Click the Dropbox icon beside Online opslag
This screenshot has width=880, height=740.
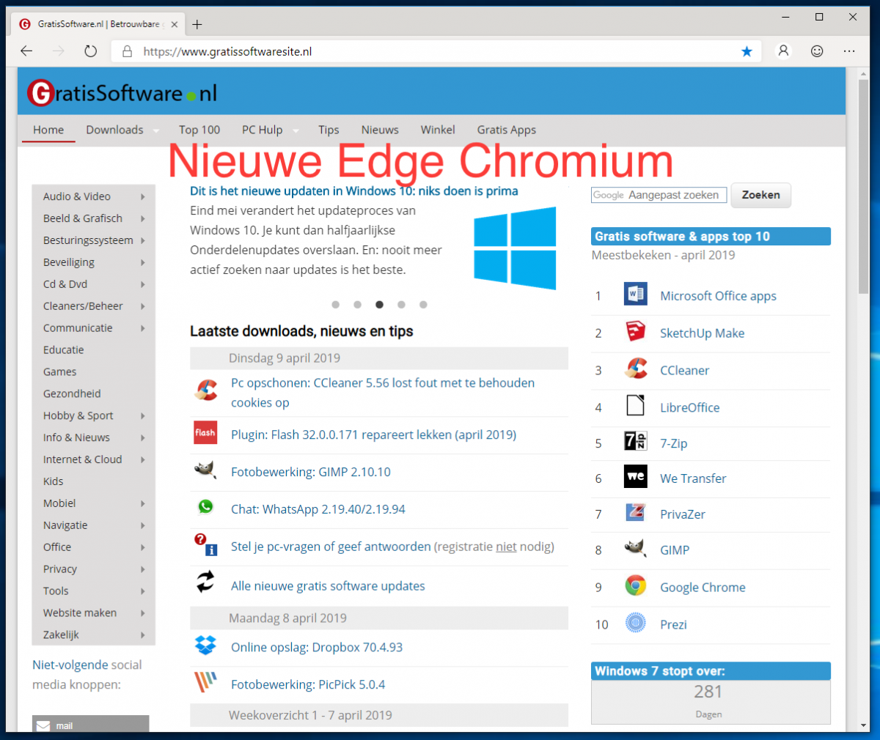tap(205, 645)
